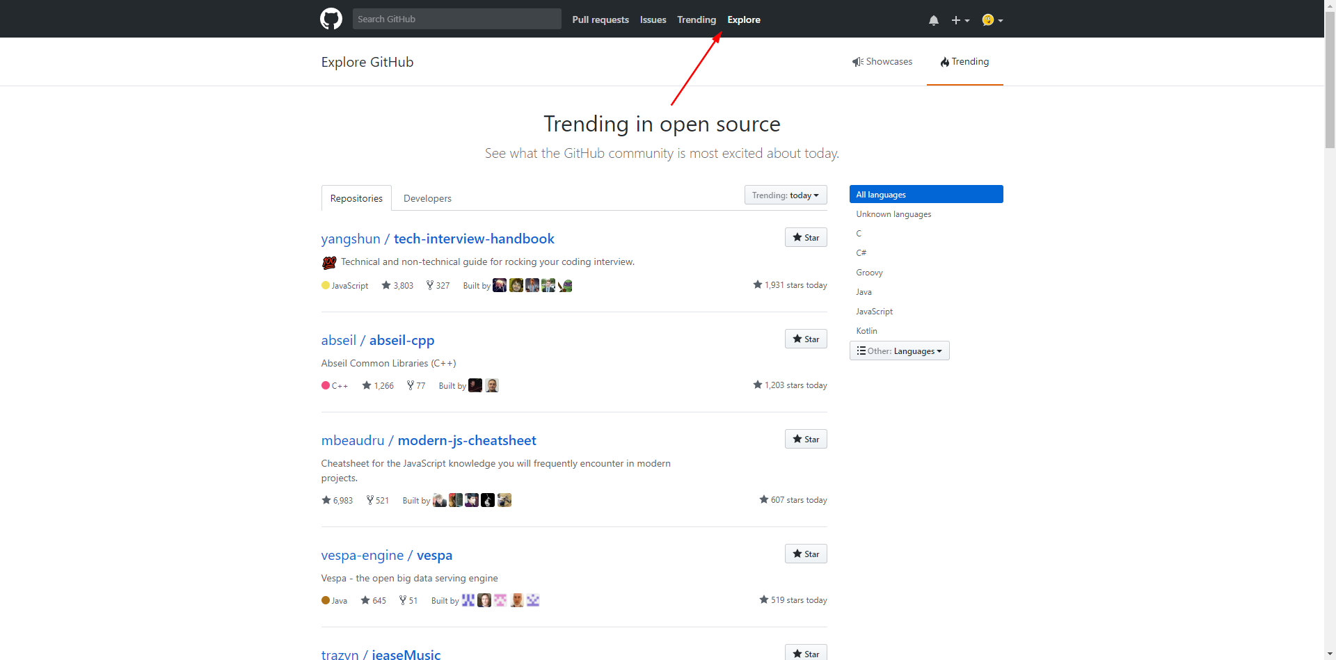Click first contributor avatar of abseil-cpp
This screenshot has height=660, width=1336.
(x=475, y=385)
